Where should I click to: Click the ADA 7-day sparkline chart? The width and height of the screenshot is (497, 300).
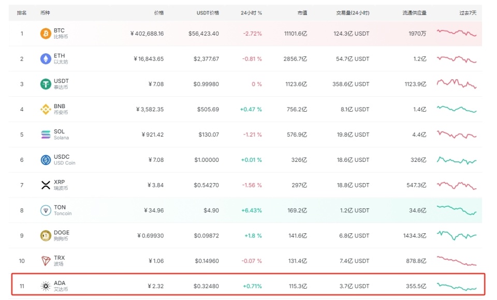click(x=457, y=286)
